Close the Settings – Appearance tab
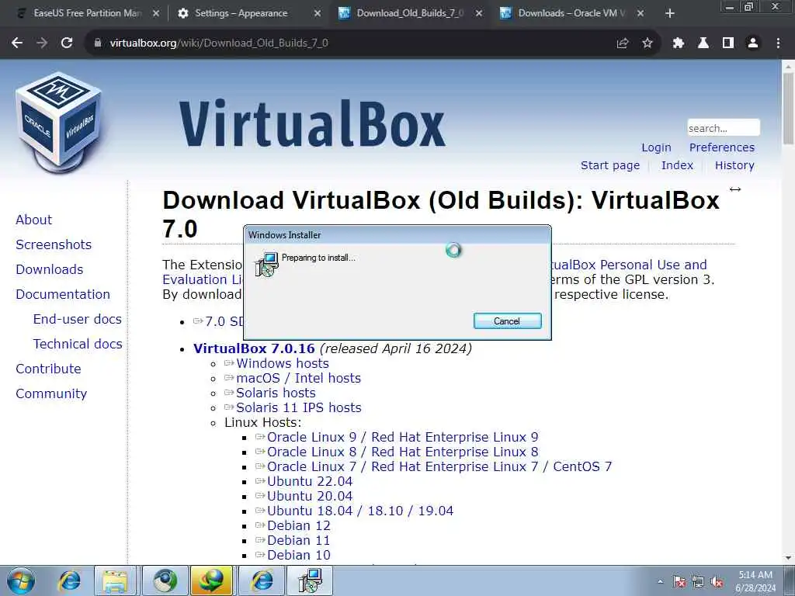Image resolution: width=795 pixels, height=596 pixels. click(318, 14)
